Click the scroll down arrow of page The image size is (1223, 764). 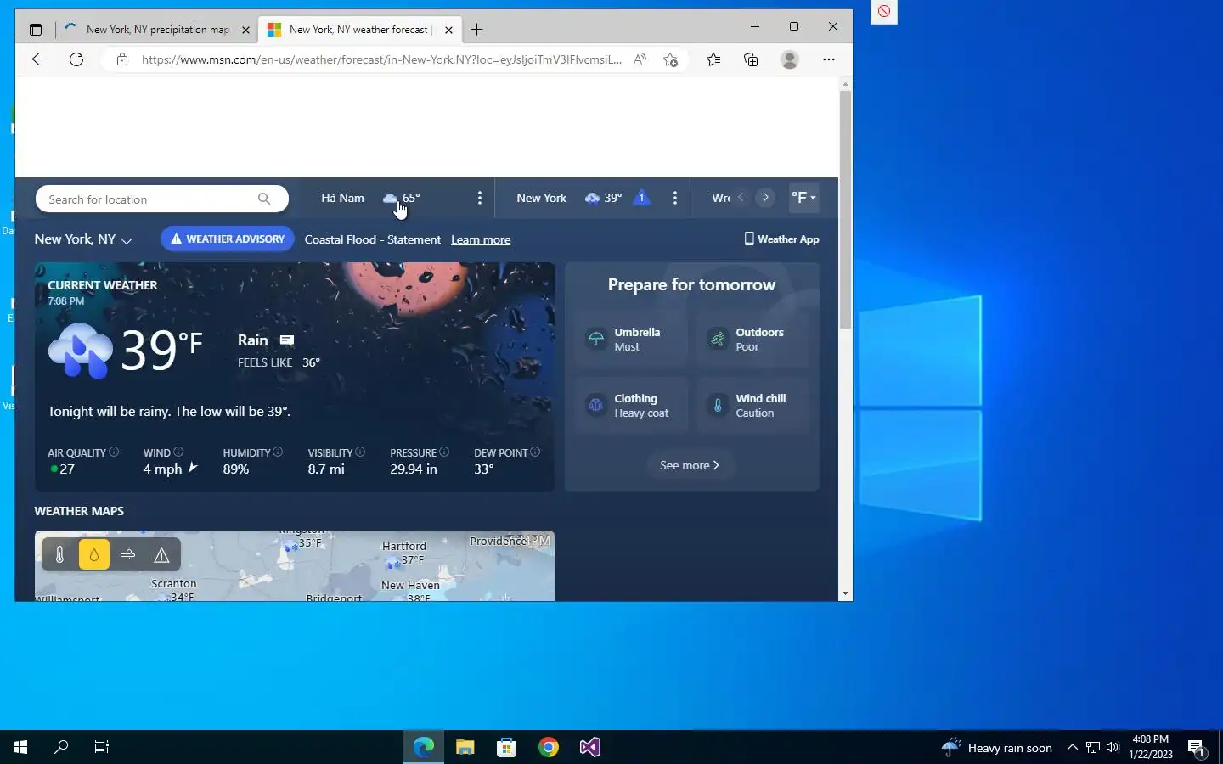coord(845,594)
